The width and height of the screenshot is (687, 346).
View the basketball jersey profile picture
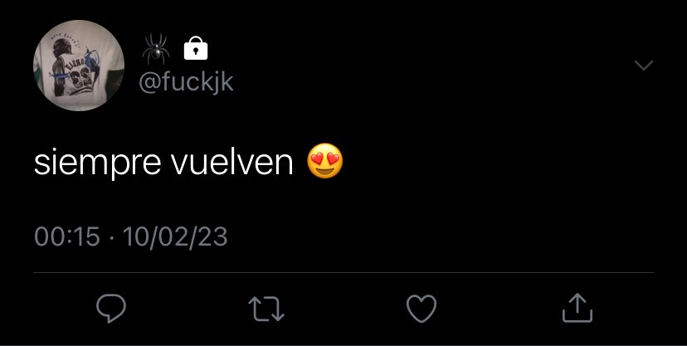[79, 66]
